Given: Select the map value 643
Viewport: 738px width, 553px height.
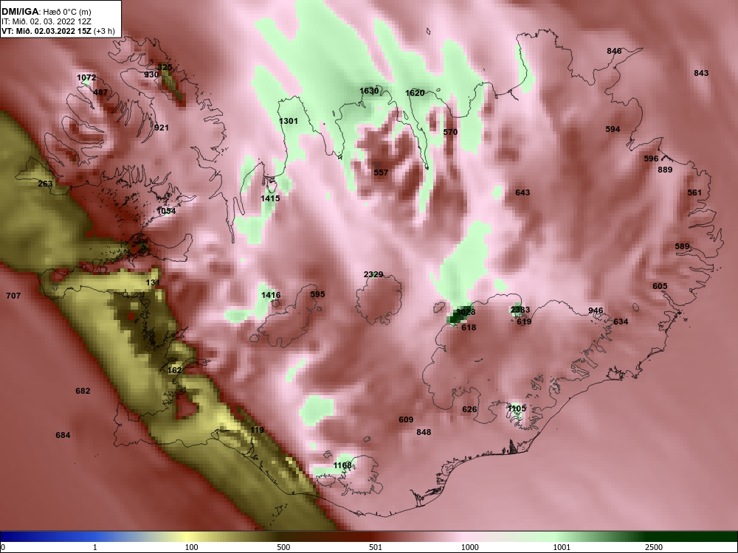Looking at the screenshot, I should (x=523, y=192).
